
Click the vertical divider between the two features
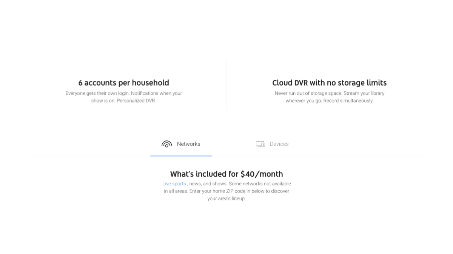[226, 85]
